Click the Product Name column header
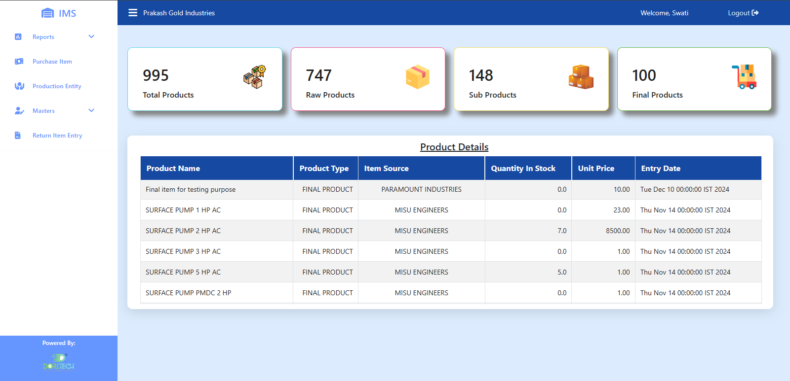 tap(173, 169)
